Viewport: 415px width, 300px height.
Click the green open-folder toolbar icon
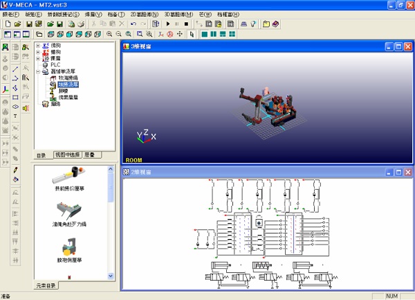pos(50,24)
